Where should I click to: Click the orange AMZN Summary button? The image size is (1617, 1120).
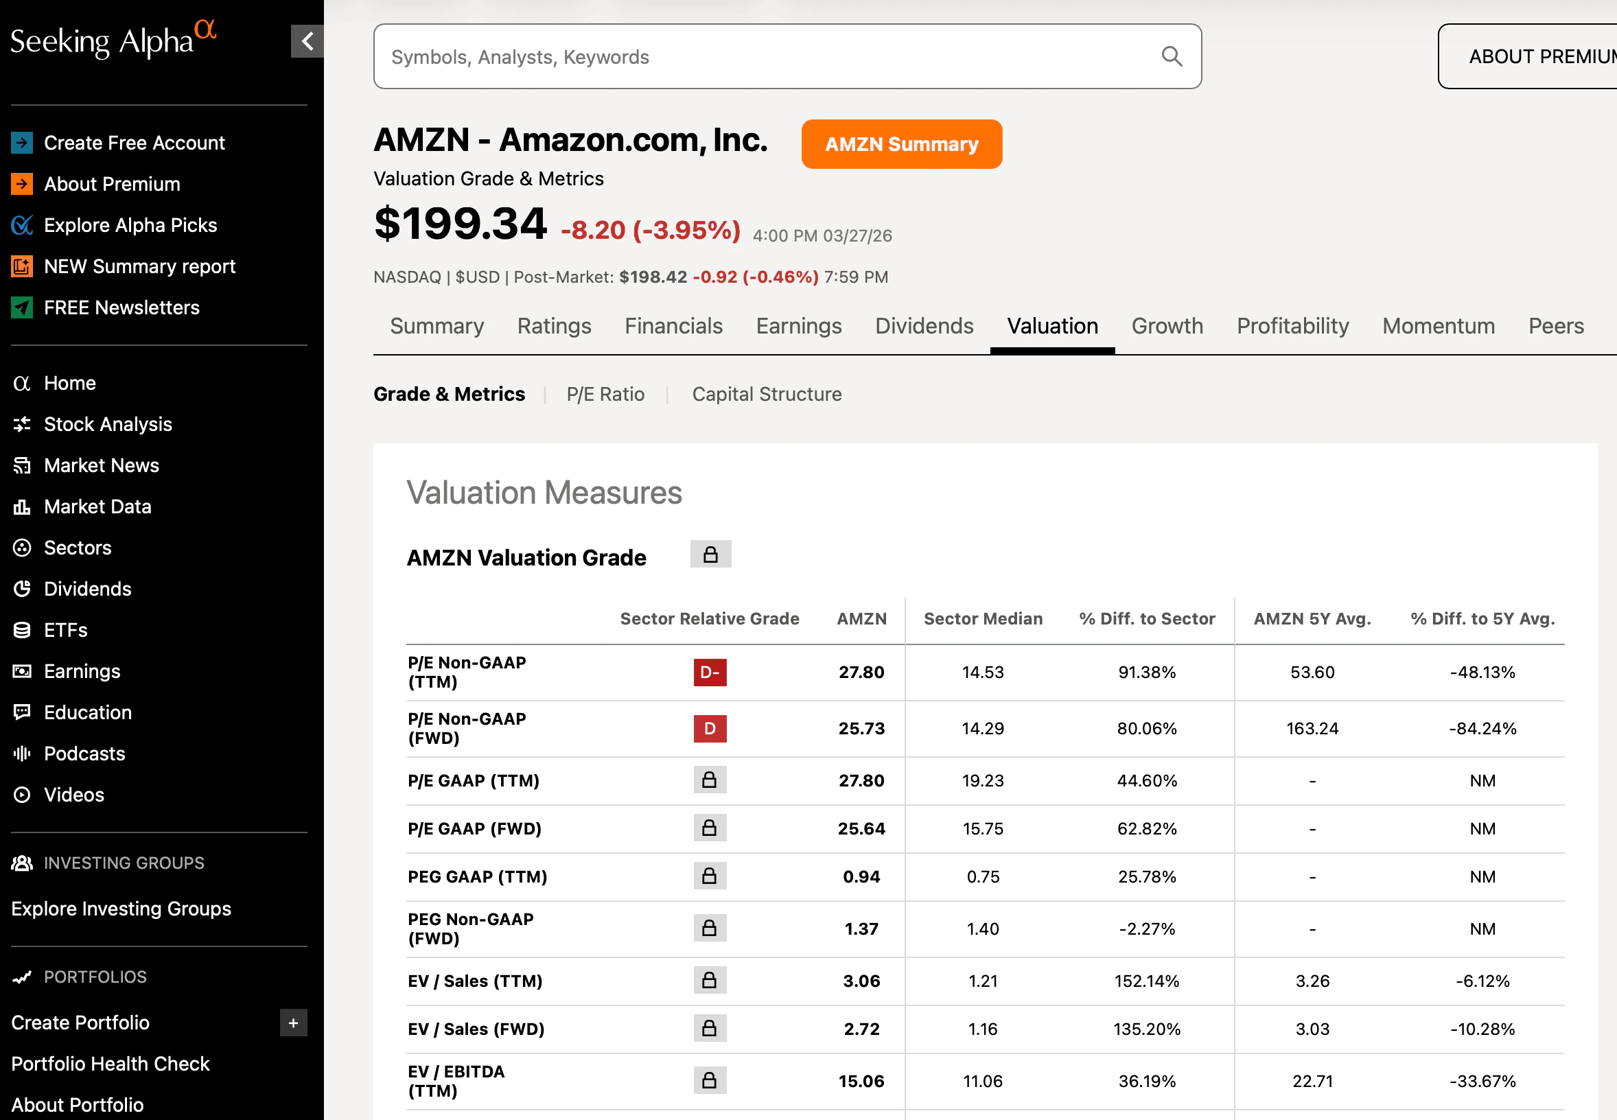click(x=901, y=144)
